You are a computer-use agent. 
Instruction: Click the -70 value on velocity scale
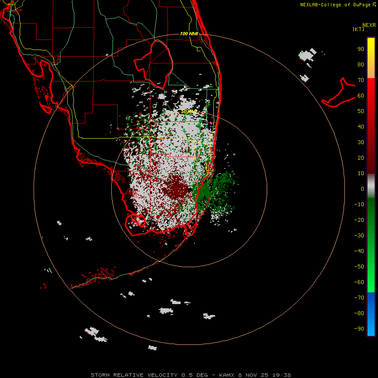coord(359,298)
